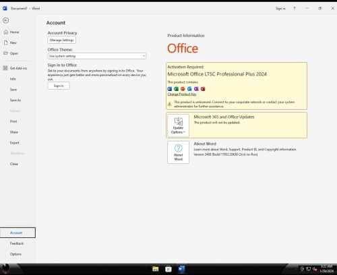
Task: Click the OneNote icon in product contents
Action: 196,89
